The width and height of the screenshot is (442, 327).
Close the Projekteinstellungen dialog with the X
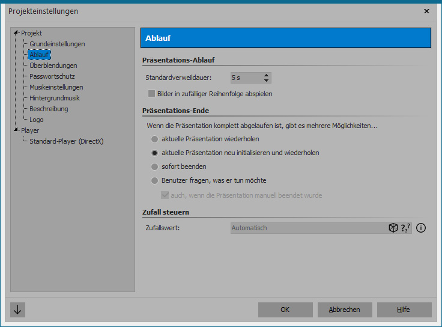tap(426, 11)
